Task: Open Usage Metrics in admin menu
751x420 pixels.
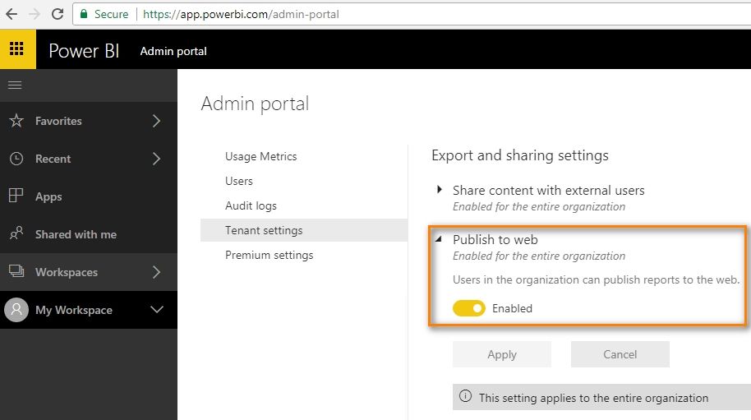Action: pos(261,156)
